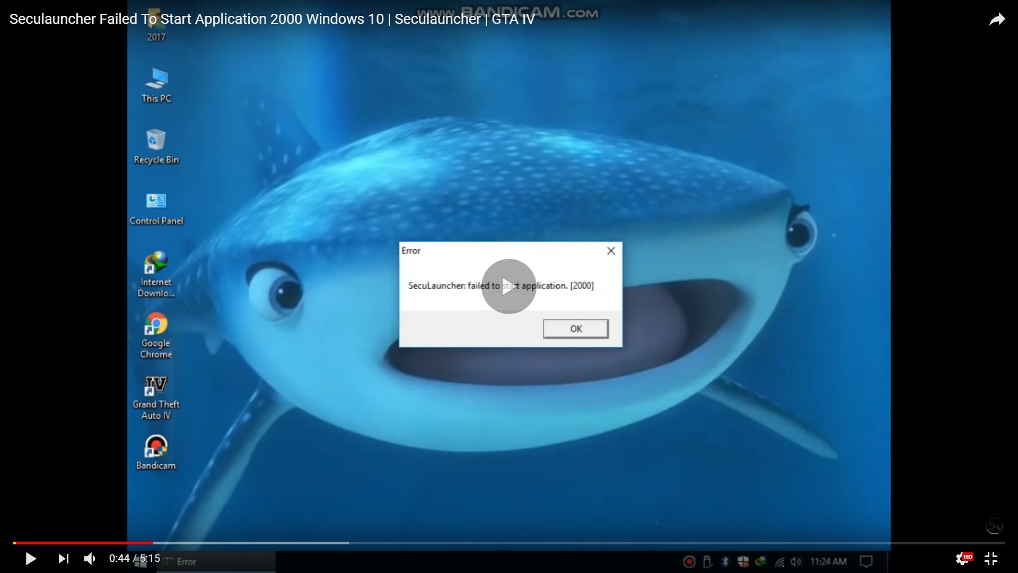
Task: Click OK in the Error dialog
Action: pos(576,329)
